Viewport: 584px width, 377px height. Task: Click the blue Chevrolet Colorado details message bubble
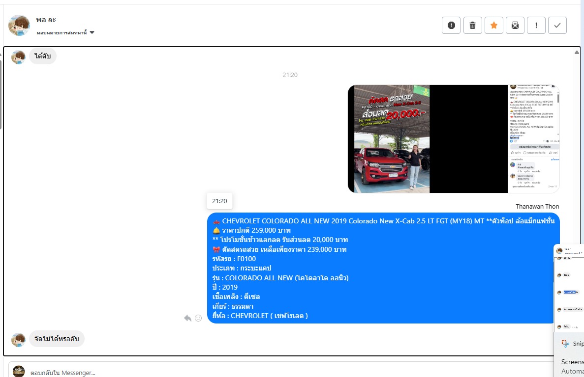tap(384, 268)
